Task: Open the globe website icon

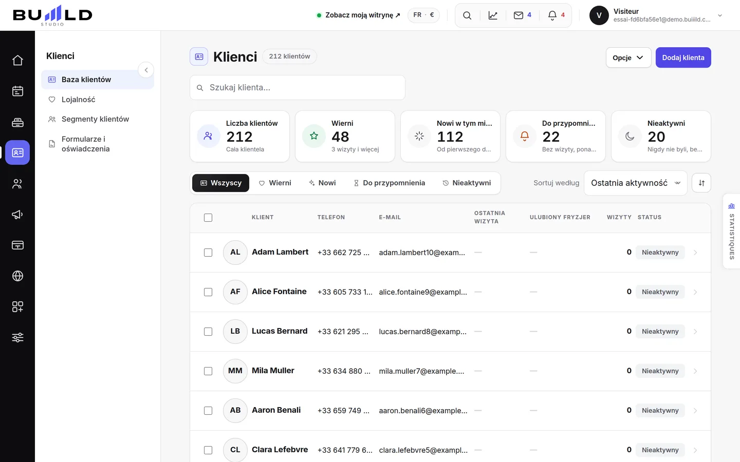Action: click(17, 276)
